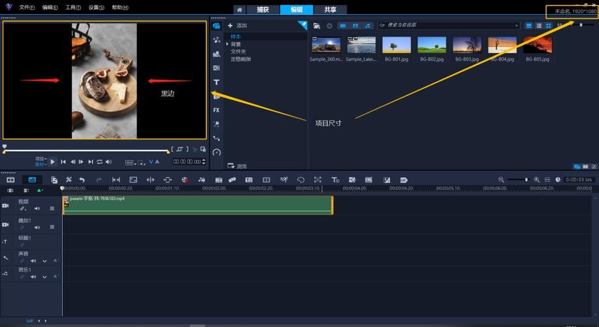Click the Undo arrow in timeline toolbar
This screenshot has width=599, height=327.
[82, 179]
